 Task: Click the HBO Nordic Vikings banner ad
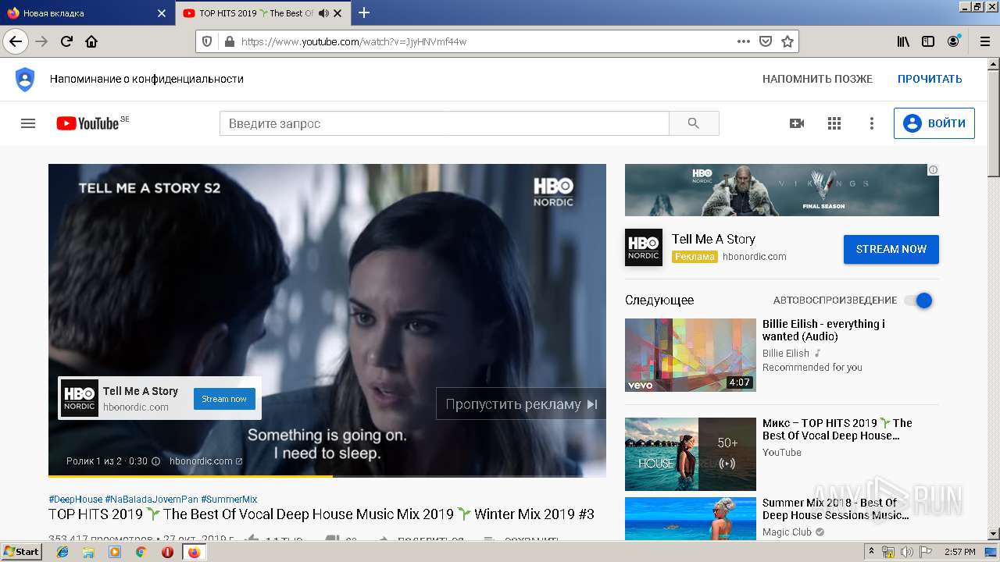click(x=781, y=190)
